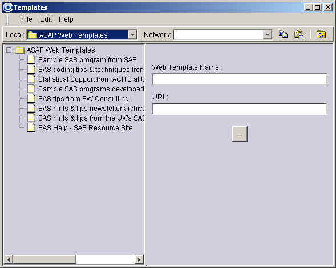
Task: Open the Network dropdown arrow
Action: pyautogui.click(x=267, y=35)
